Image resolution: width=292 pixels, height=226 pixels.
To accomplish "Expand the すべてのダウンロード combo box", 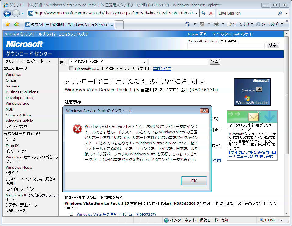I will (x=145, y=62).
